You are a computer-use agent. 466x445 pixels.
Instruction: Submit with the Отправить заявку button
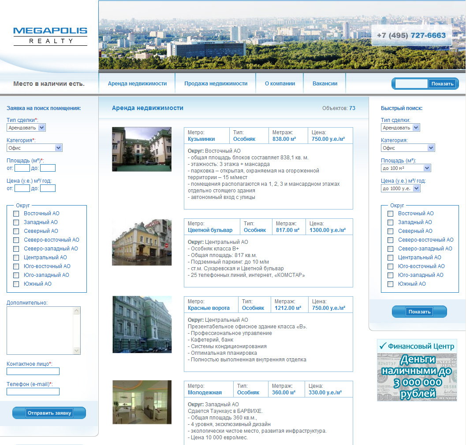48,413
